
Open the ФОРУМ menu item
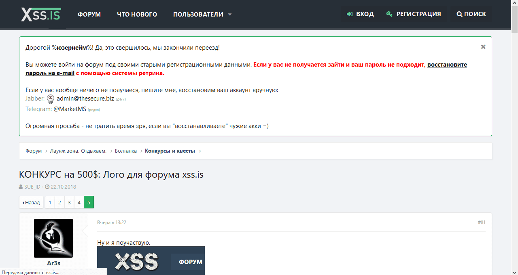[89, 14]
